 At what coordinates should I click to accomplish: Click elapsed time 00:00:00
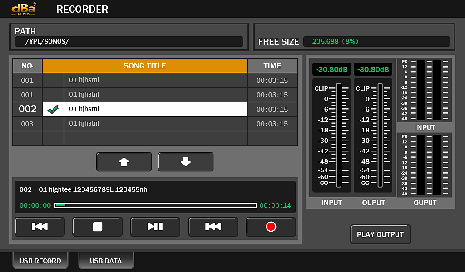coord(35,205)
